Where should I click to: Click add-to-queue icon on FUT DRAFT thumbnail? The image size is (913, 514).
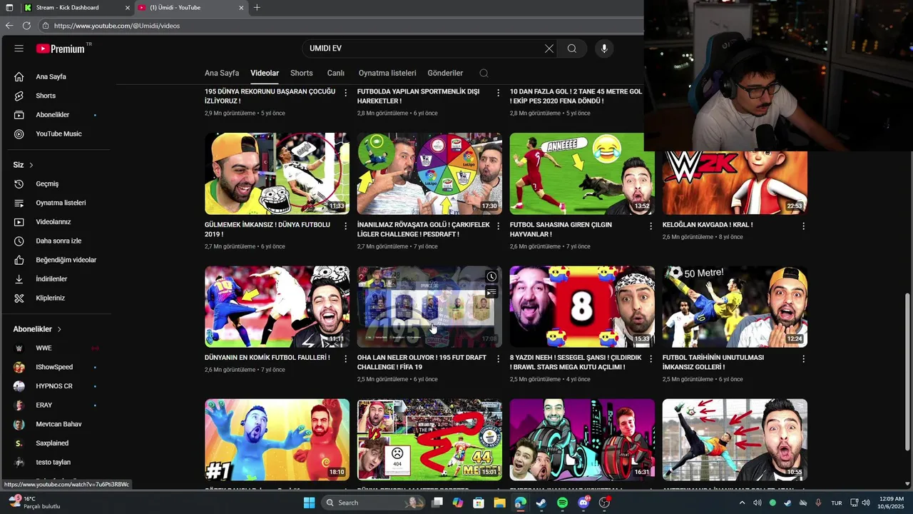click(491, 292)
